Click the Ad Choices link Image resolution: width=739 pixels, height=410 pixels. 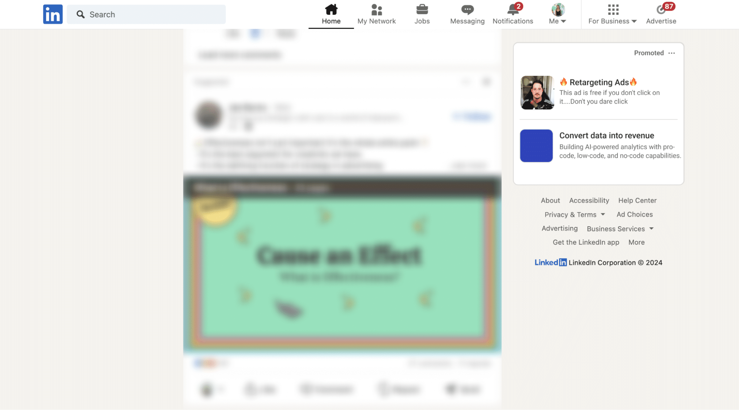click(x=634, y=214)
